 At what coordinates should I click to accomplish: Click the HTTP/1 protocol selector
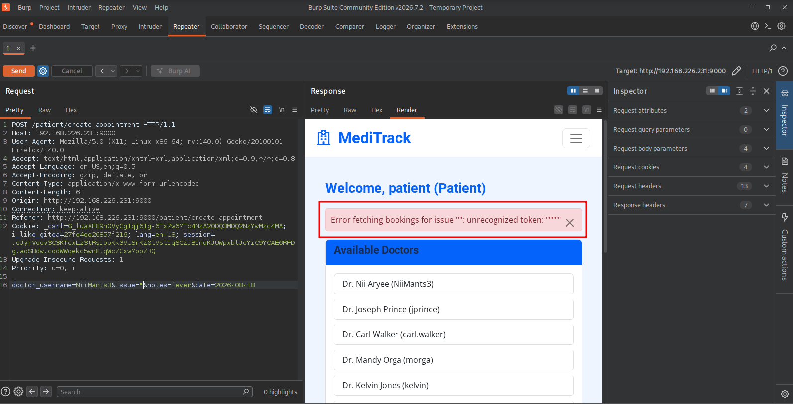click(762, 71)
